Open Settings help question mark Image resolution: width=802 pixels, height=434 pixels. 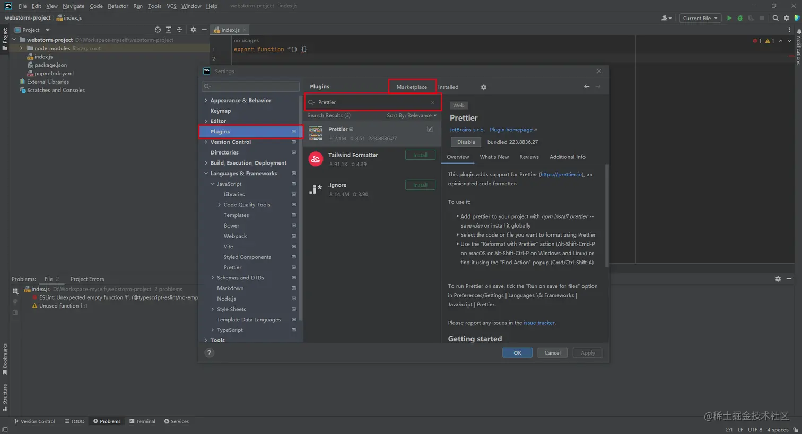209,353
